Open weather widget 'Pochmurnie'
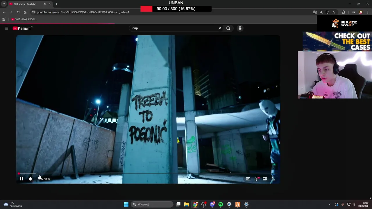 (13, 204)
